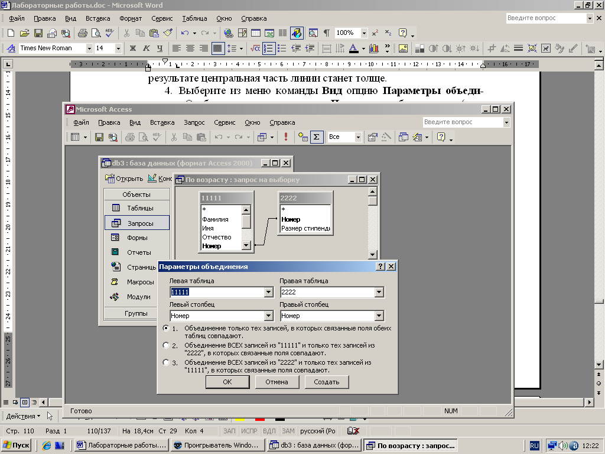Click Format Painter brush in Word toolbar

[167, 33]
